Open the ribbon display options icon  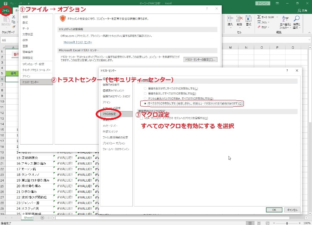point(277,3)
